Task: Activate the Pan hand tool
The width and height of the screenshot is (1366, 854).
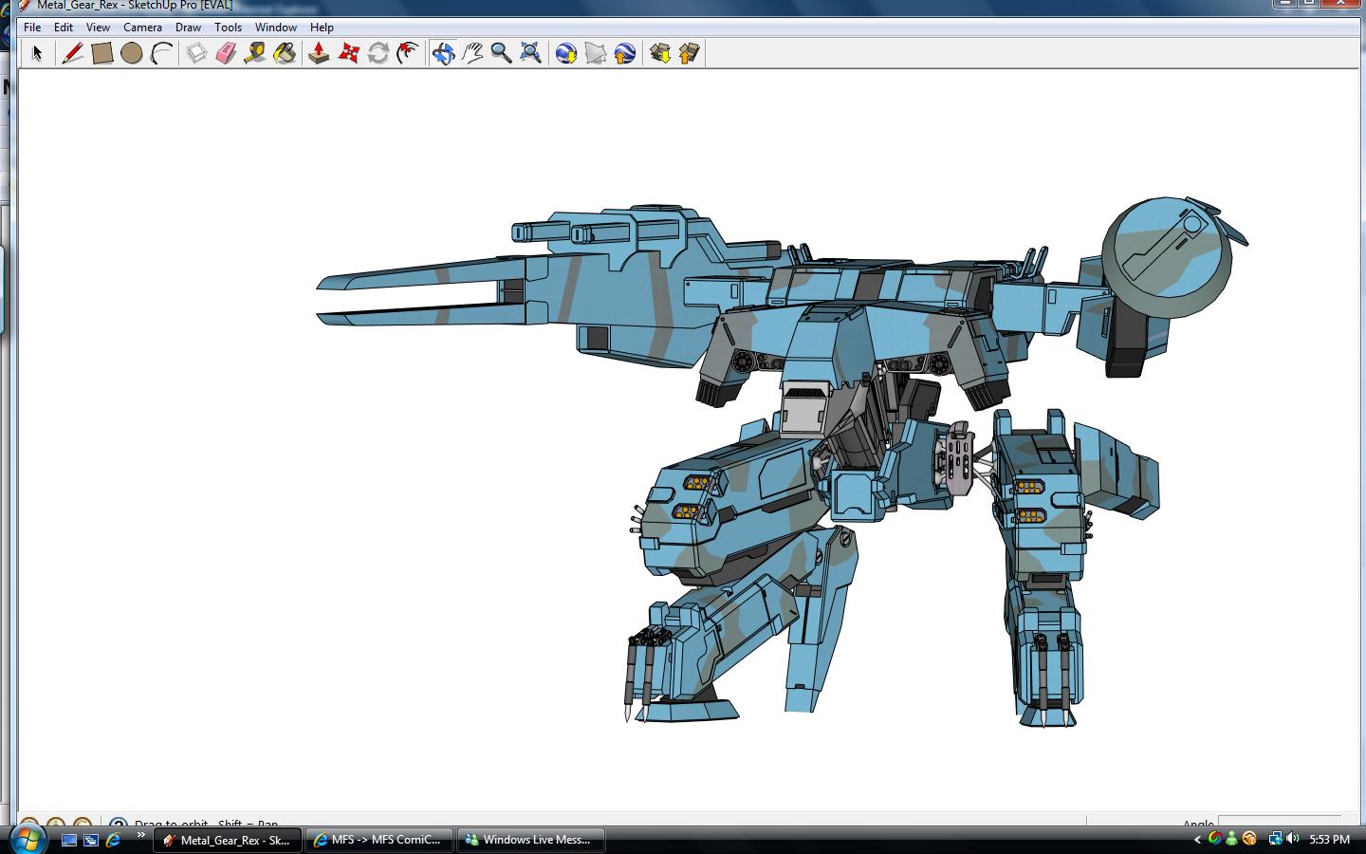Action: pos(472,53)
